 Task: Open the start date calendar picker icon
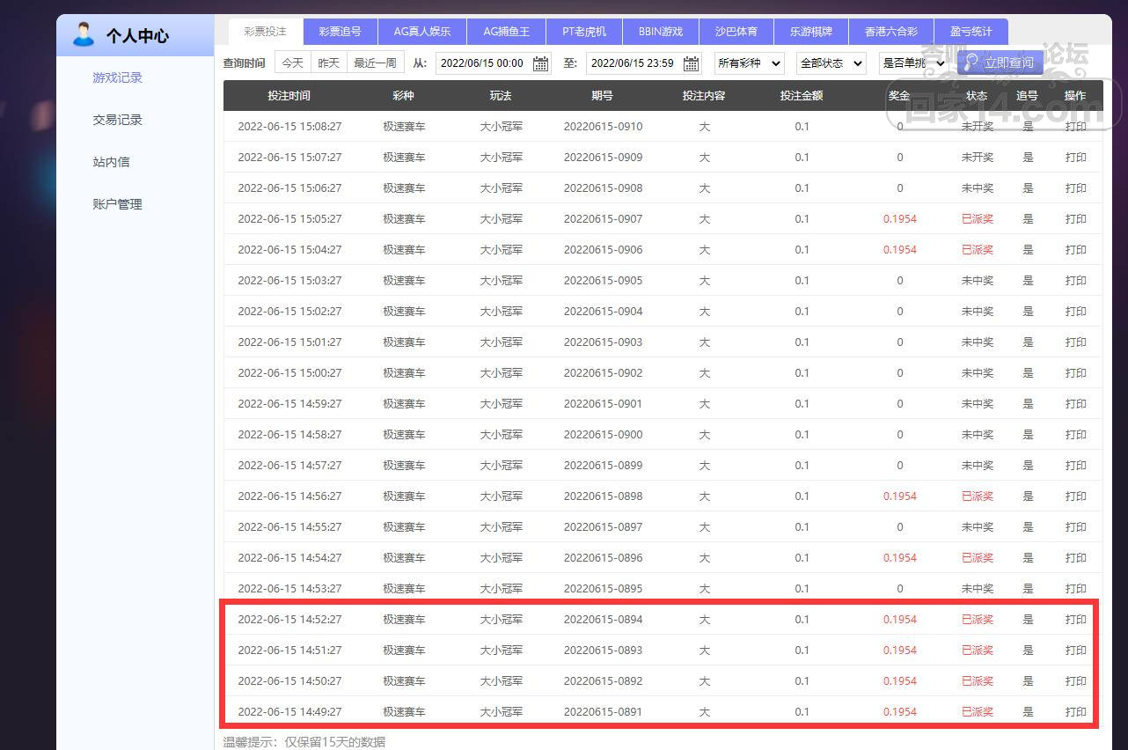coord(541,63)
